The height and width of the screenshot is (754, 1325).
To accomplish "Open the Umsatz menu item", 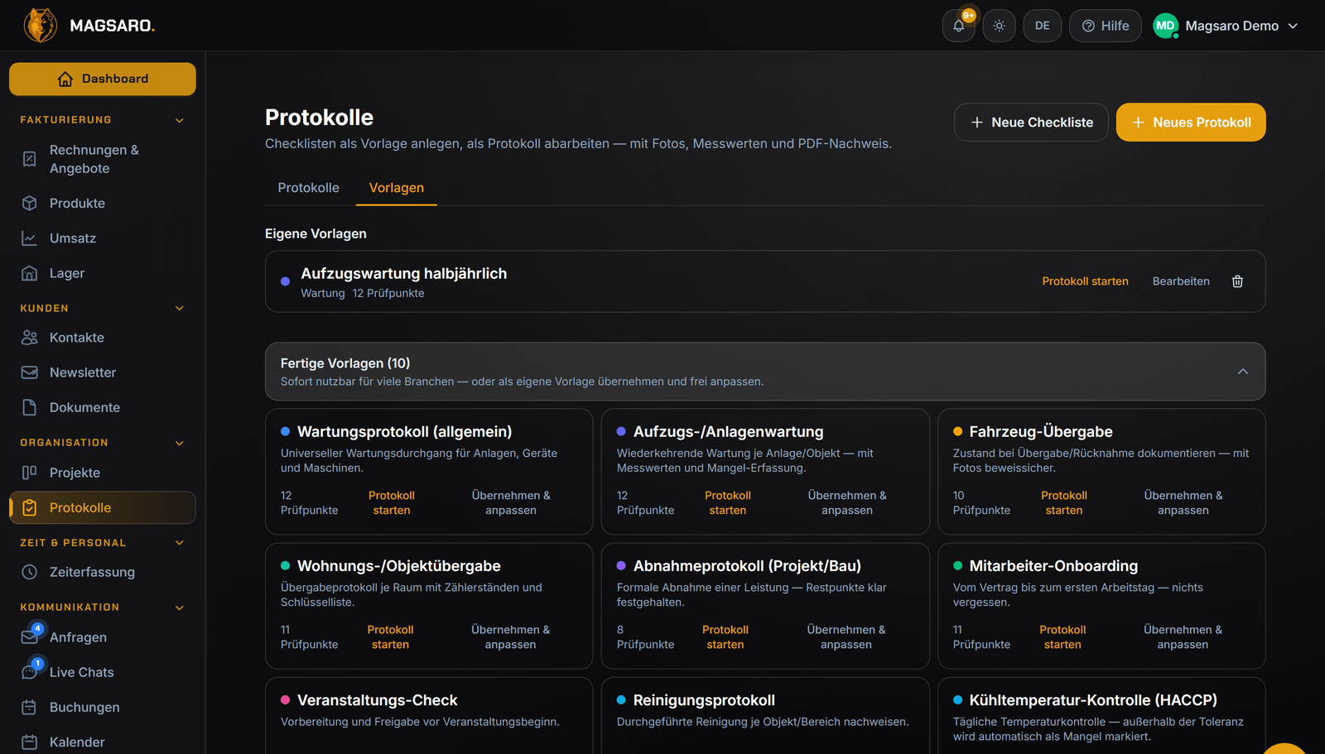I will [103, 238].
